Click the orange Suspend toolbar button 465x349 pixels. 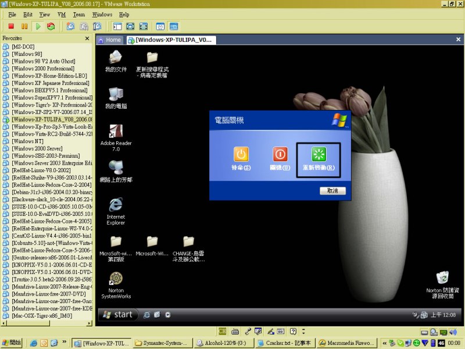point(24,26)
